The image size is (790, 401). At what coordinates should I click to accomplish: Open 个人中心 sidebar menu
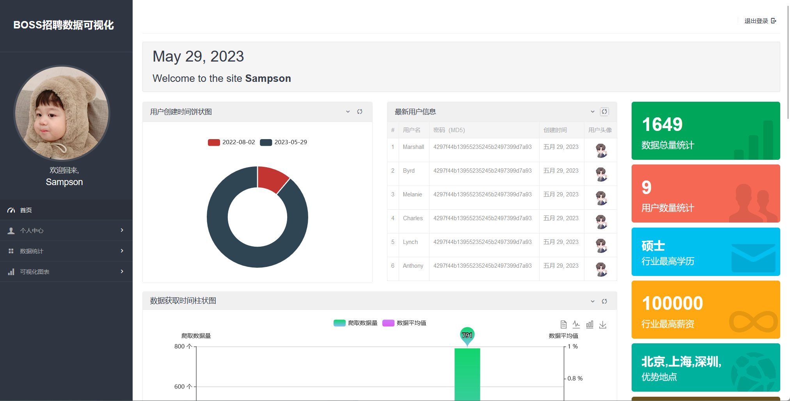pos(66,231)
